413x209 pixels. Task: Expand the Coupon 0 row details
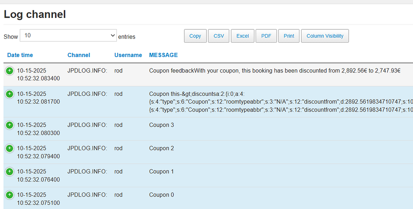(9, 195)
